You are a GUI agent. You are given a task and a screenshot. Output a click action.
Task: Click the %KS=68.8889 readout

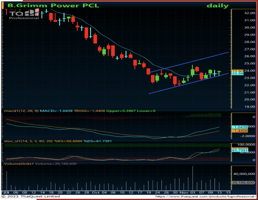click(x=68, y=141)
